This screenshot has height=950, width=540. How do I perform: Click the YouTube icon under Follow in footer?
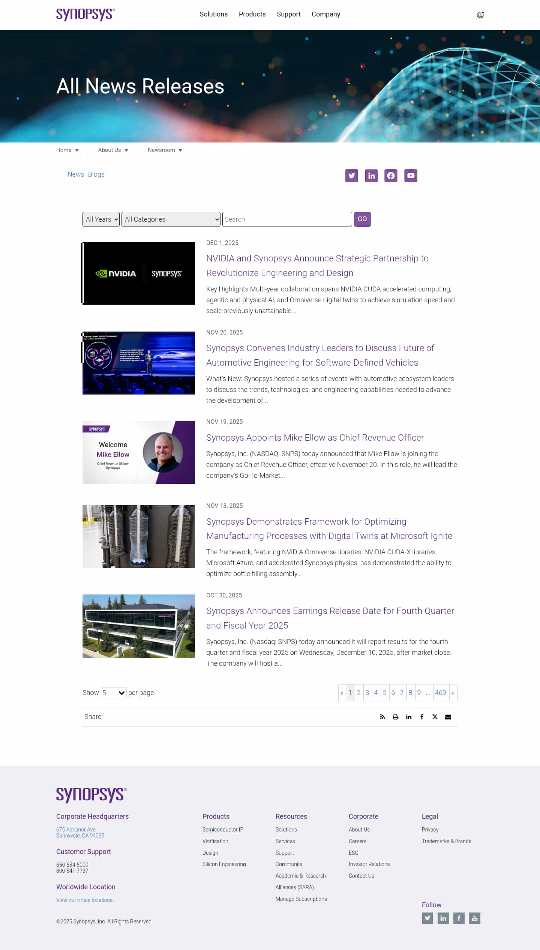tap(475, 918)
